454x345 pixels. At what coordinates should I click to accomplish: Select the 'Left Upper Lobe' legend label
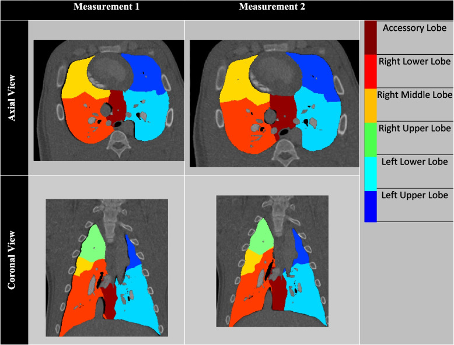point(414,195)
